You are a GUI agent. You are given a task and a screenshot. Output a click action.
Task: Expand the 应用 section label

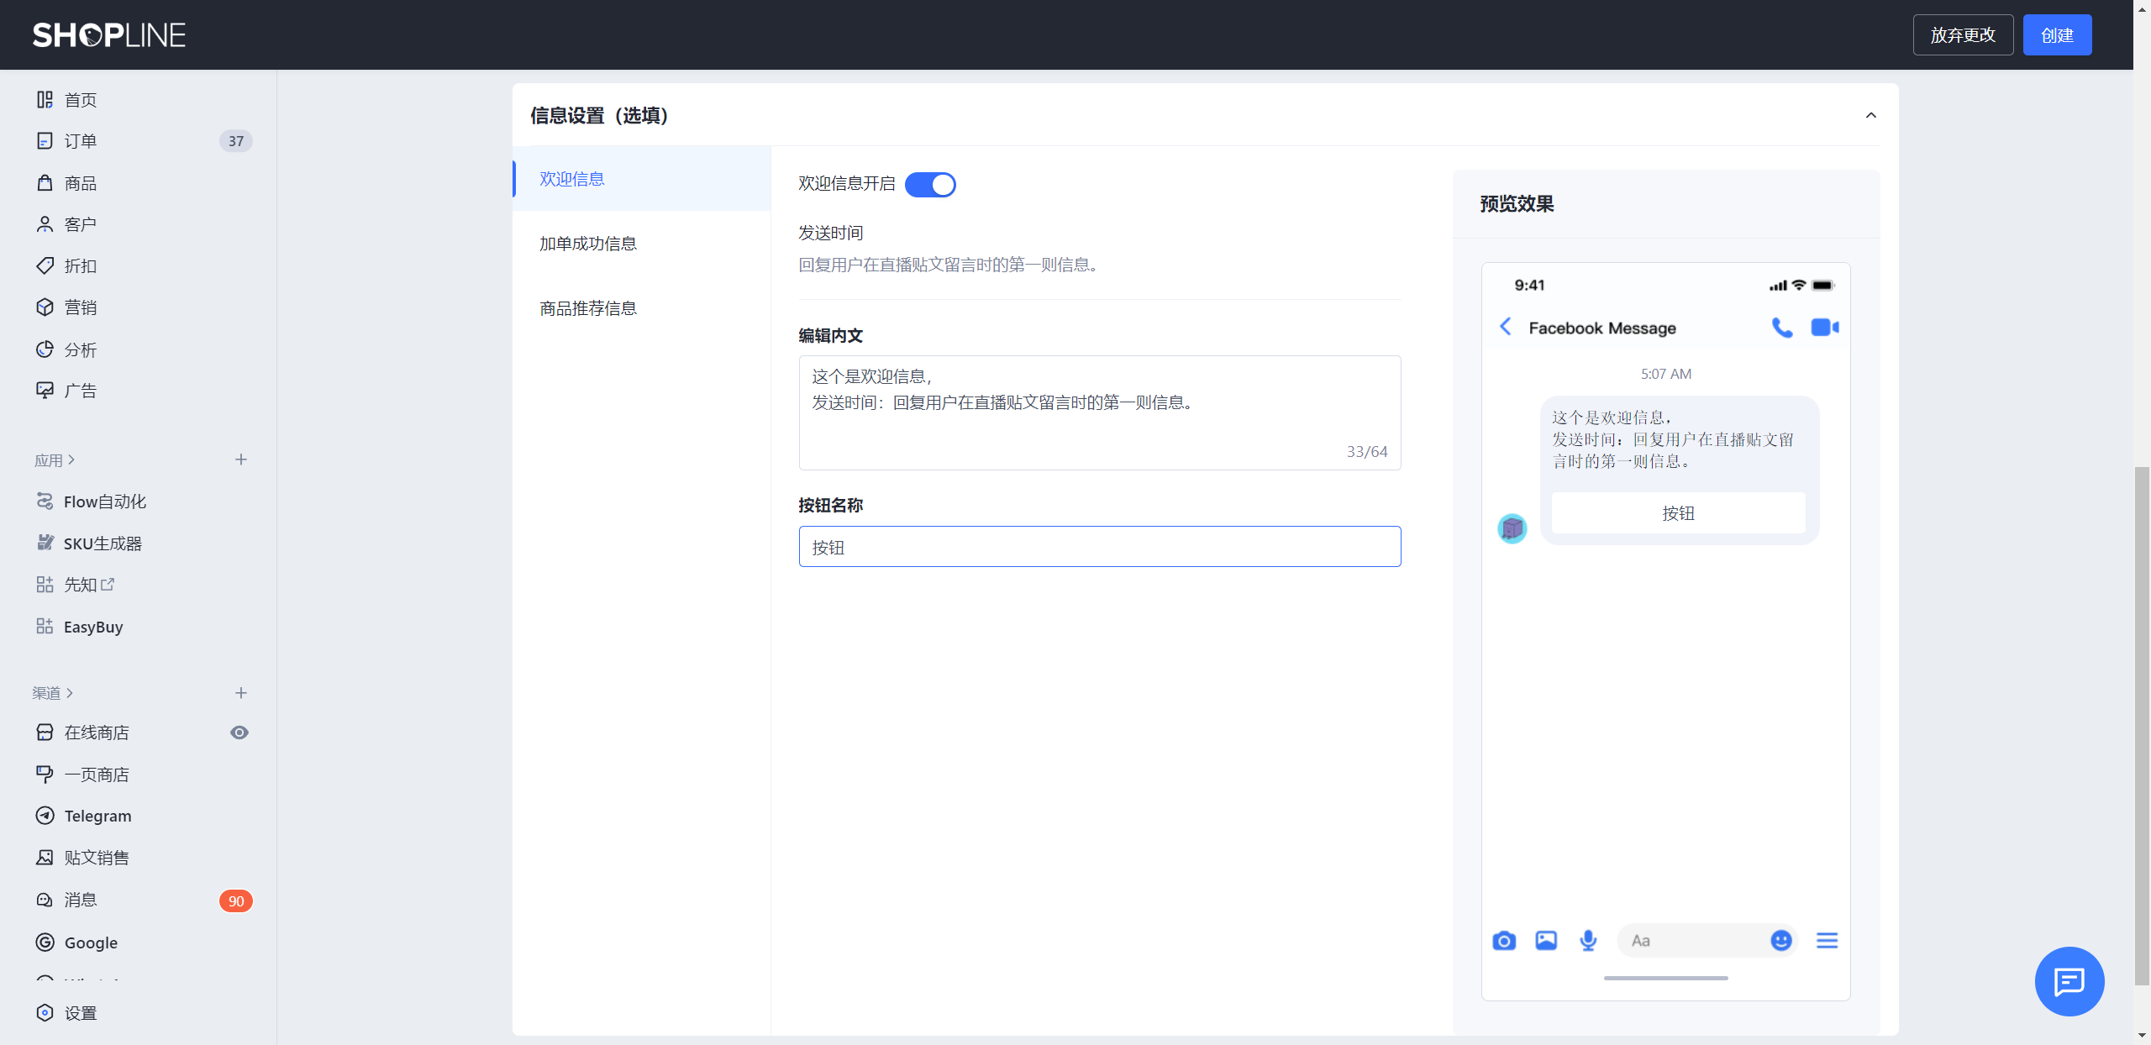coord(54,460)
